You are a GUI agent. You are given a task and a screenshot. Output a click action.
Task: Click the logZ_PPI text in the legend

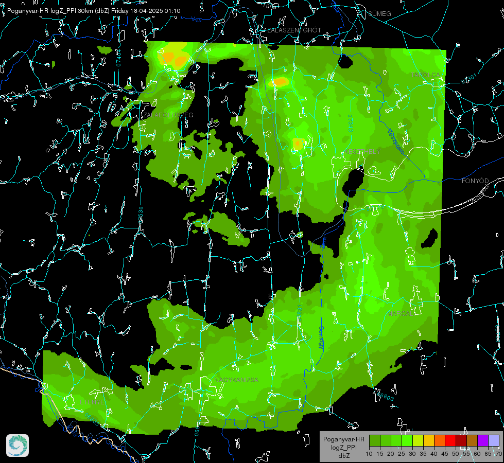343,447
